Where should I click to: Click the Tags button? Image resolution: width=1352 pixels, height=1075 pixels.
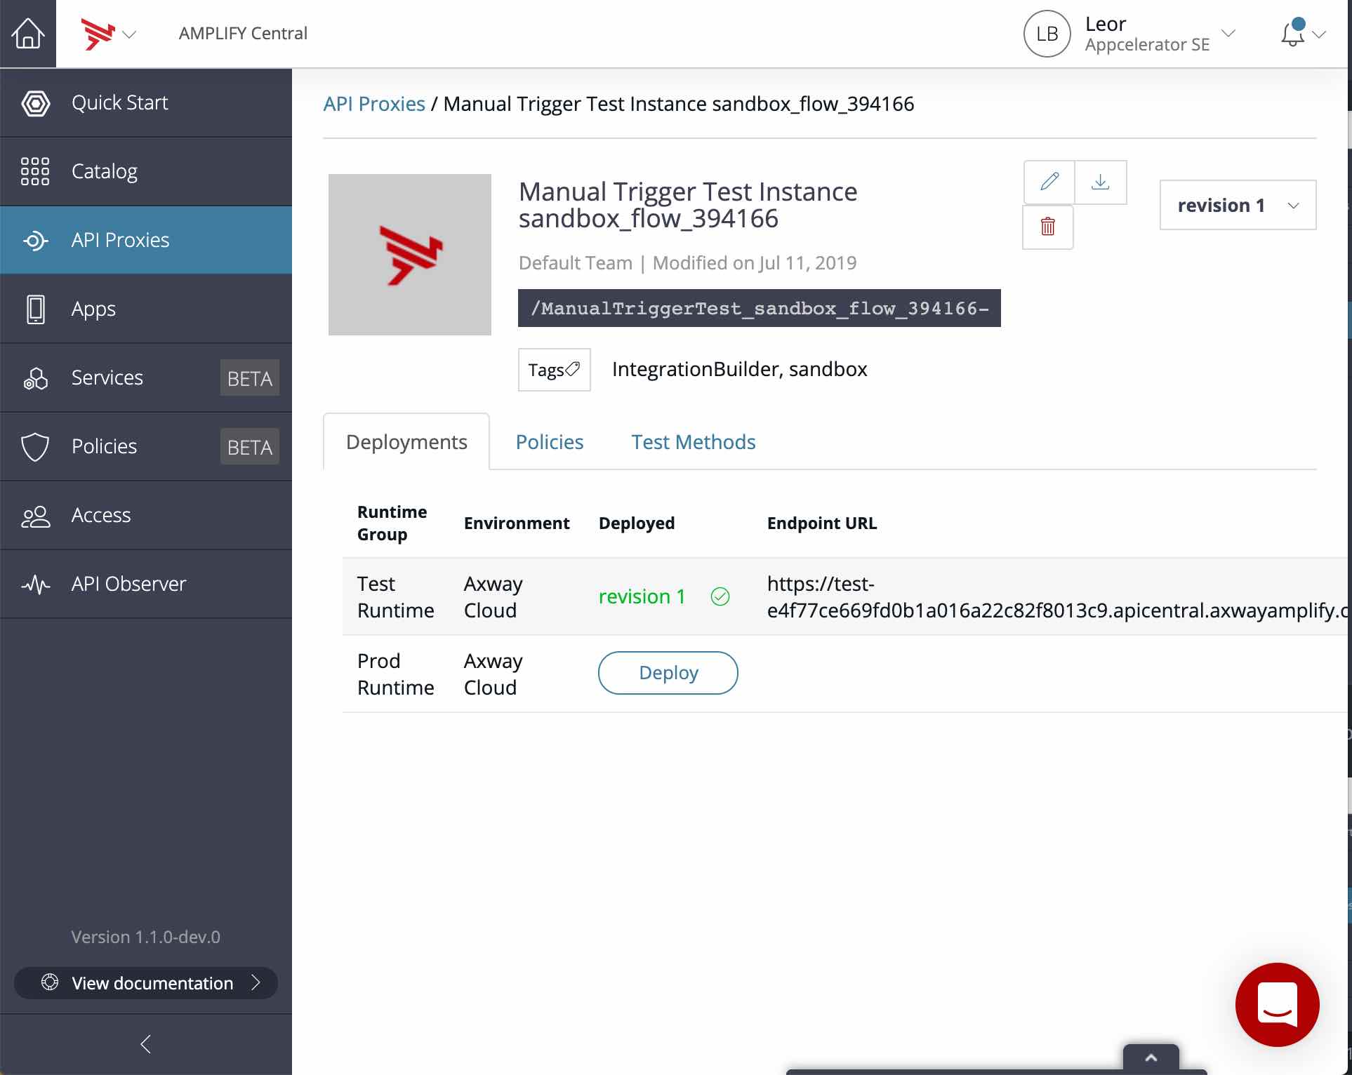point(554,370)
